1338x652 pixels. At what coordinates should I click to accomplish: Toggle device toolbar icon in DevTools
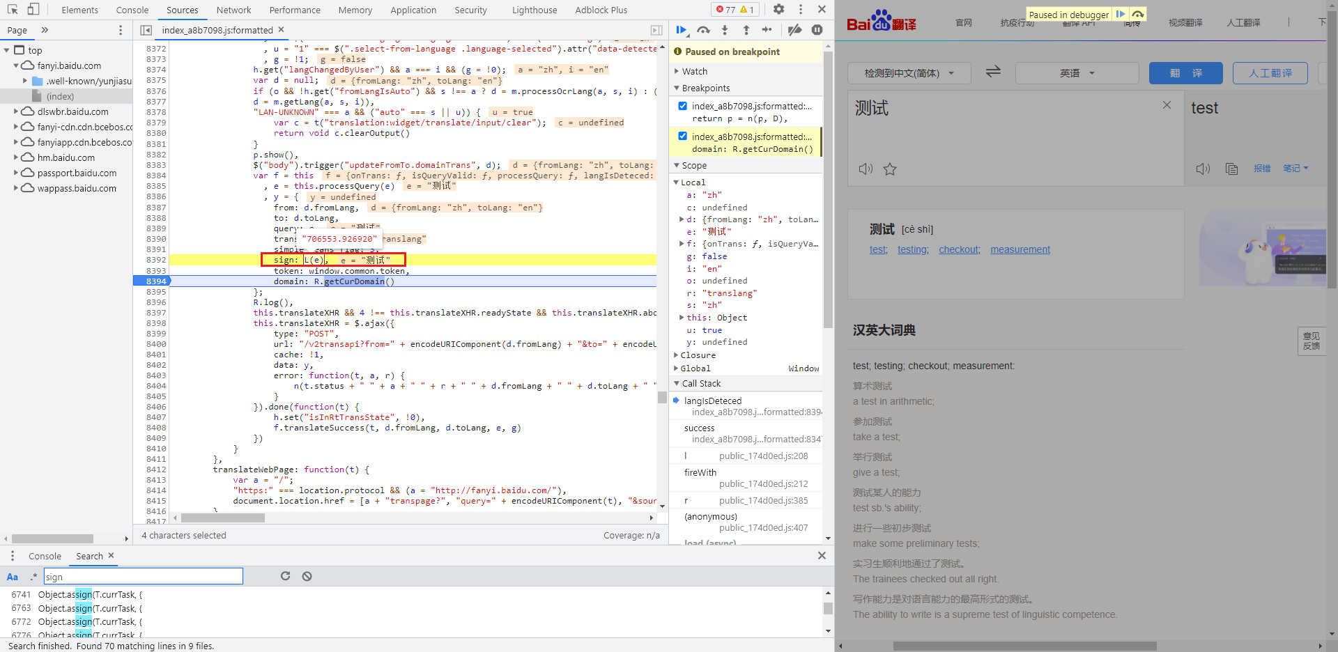coord(33,9)
